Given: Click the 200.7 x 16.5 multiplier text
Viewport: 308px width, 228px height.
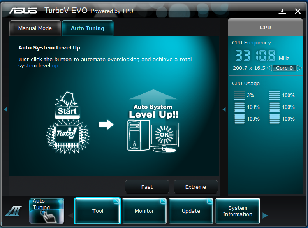Looking at the screenshot, I should [249, 68].
